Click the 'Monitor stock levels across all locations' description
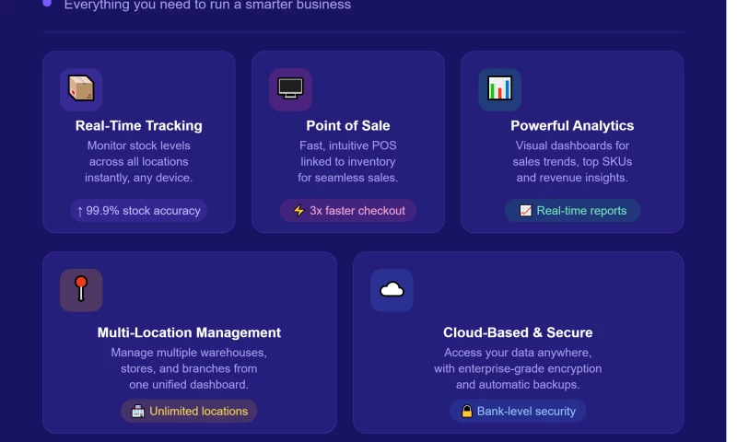This screenshot has height=442, width=737. coord(139,161)
